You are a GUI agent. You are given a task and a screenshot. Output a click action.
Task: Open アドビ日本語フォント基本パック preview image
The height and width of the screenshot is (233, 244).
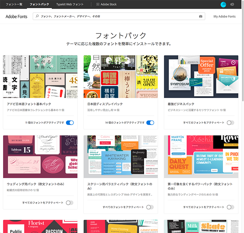tap(40, 77)
